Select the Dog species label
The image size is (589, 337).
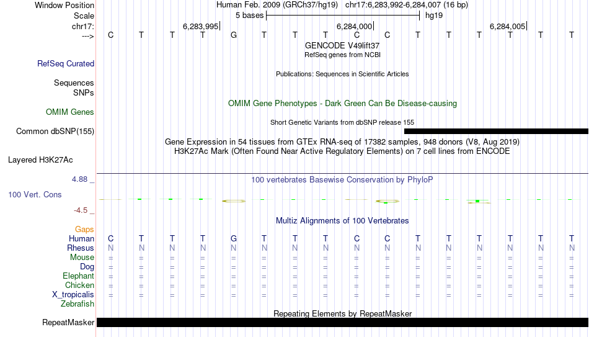pos(87,267)
